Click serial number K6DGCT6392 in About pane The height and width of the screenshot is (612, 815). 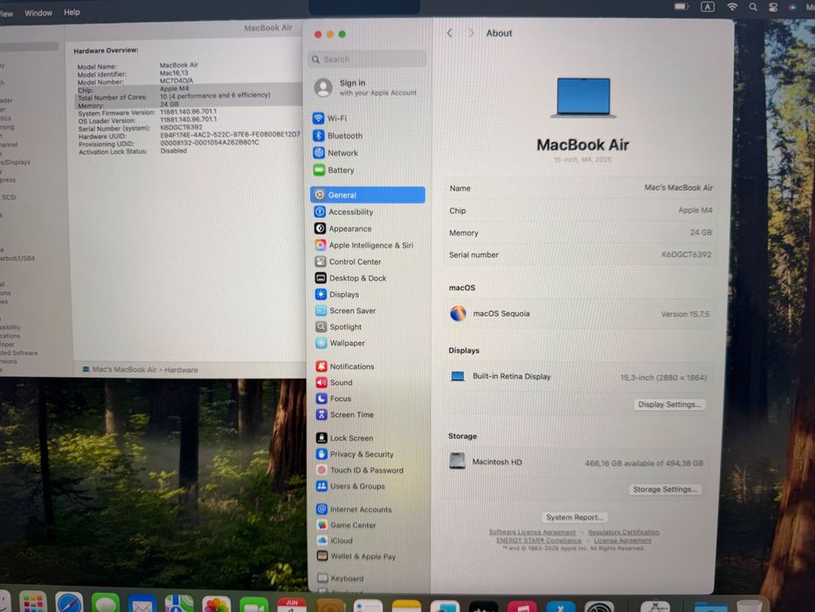pos(686,254)
